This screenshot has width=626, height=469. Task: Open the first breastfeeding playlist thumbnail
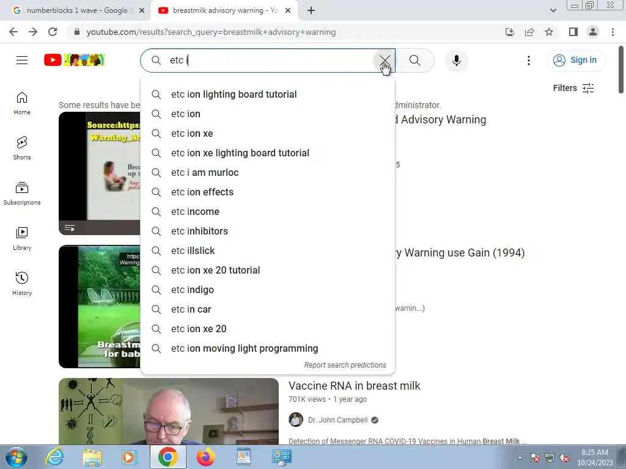point(100,173)
